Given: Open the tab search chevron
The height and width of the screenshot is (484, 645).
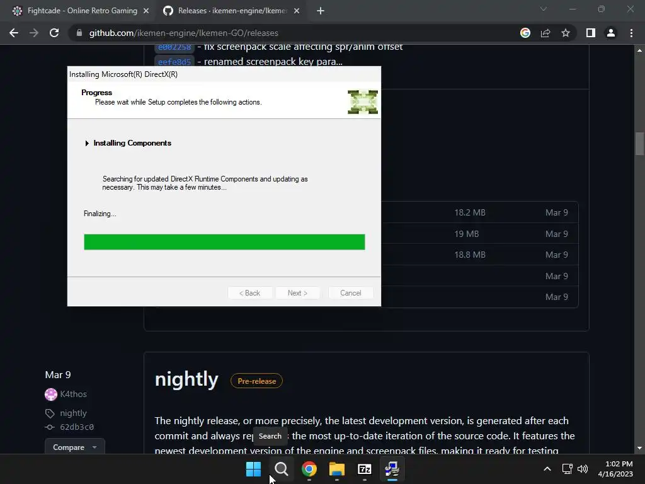Looking at the screenshot, I should (x=544, y=9).
